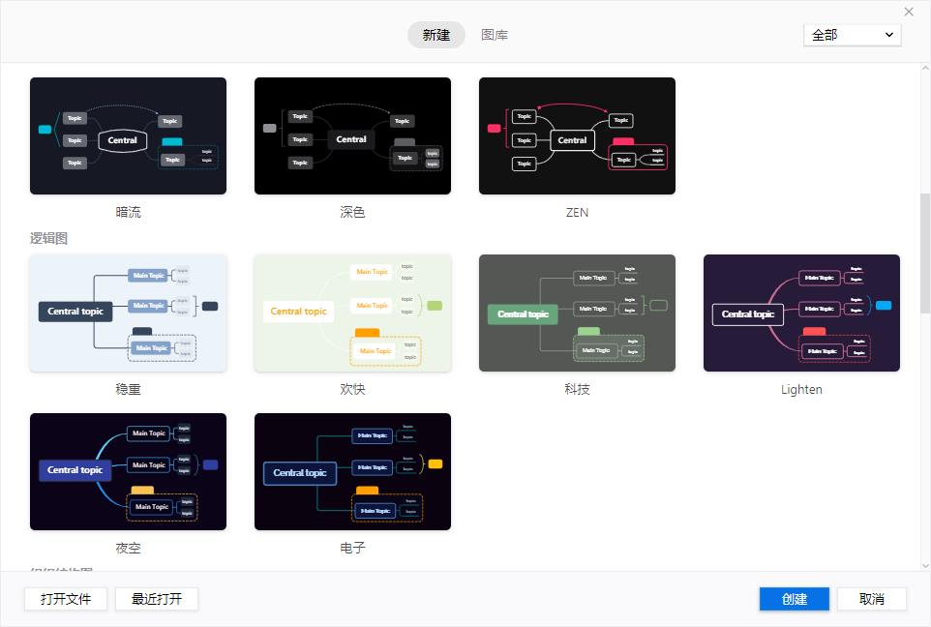
Task: Click the 深色 template label
Action: [352, 212]
